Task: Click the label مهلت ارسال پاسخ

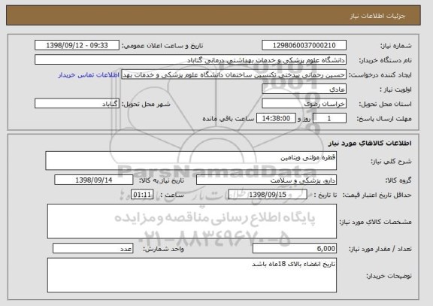Action: click(x=384, y=119)
